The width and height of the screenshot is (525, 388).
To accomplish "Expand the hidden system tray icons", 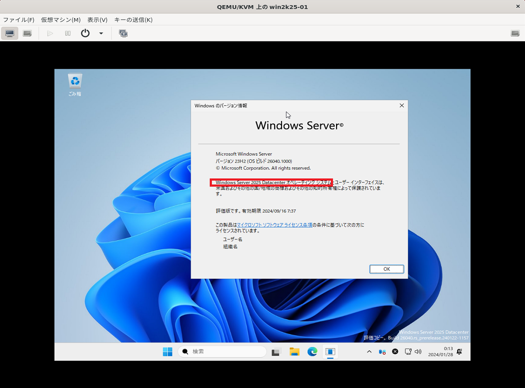I will tap(369, 352).
